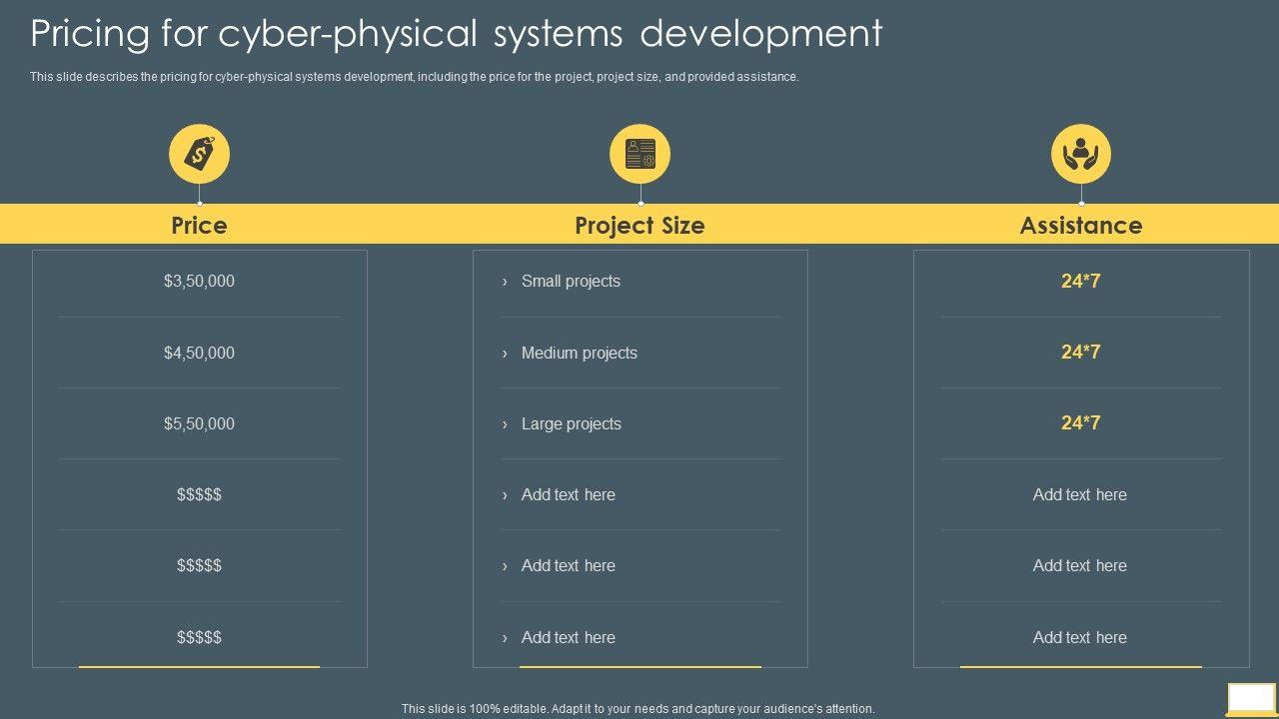Select the Project Size column header

click(639, 226)
